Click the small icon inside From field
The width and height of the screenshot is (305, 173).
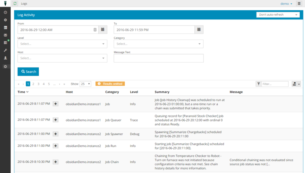point(95,30)
